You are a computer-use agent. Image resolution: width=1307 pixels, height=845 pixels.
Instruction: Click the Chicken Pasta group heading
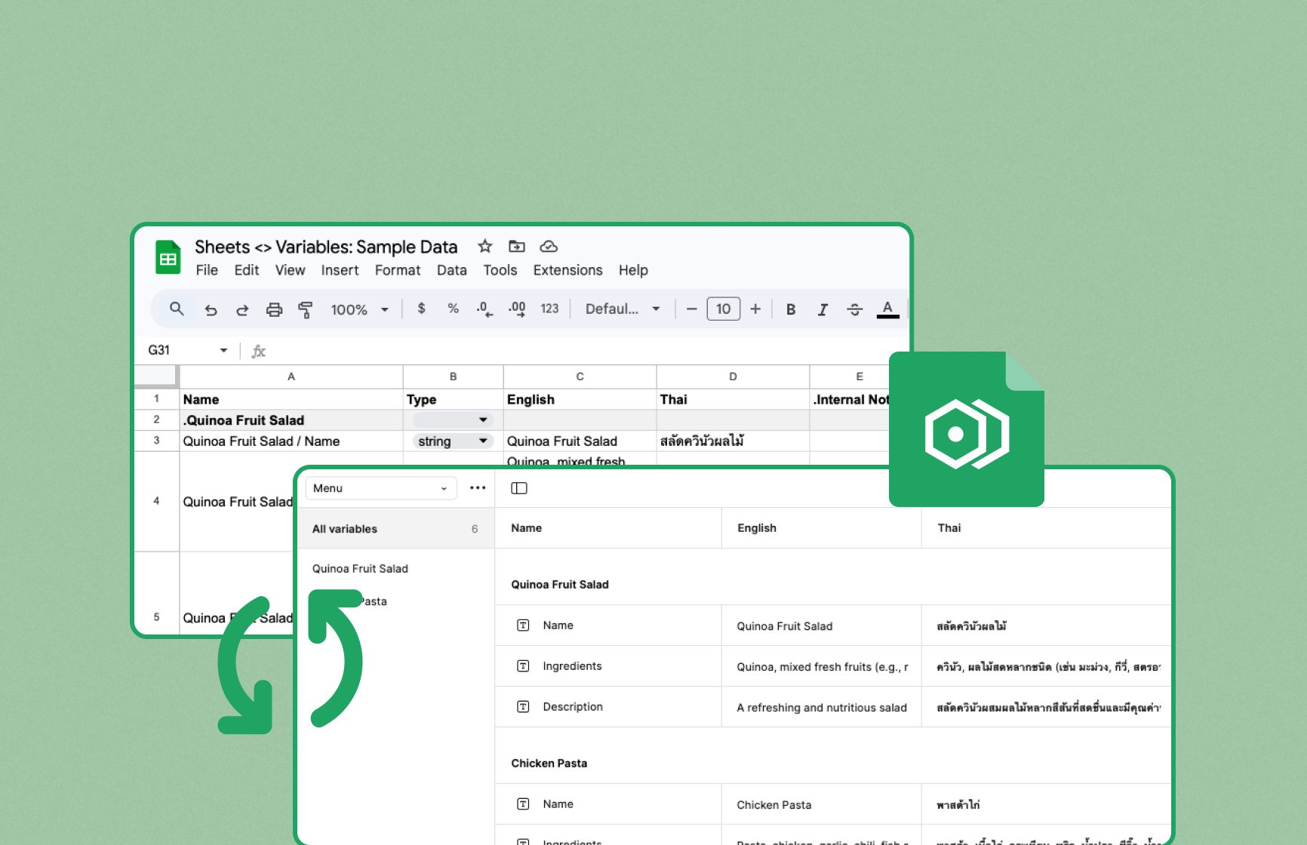coord(549,764)
